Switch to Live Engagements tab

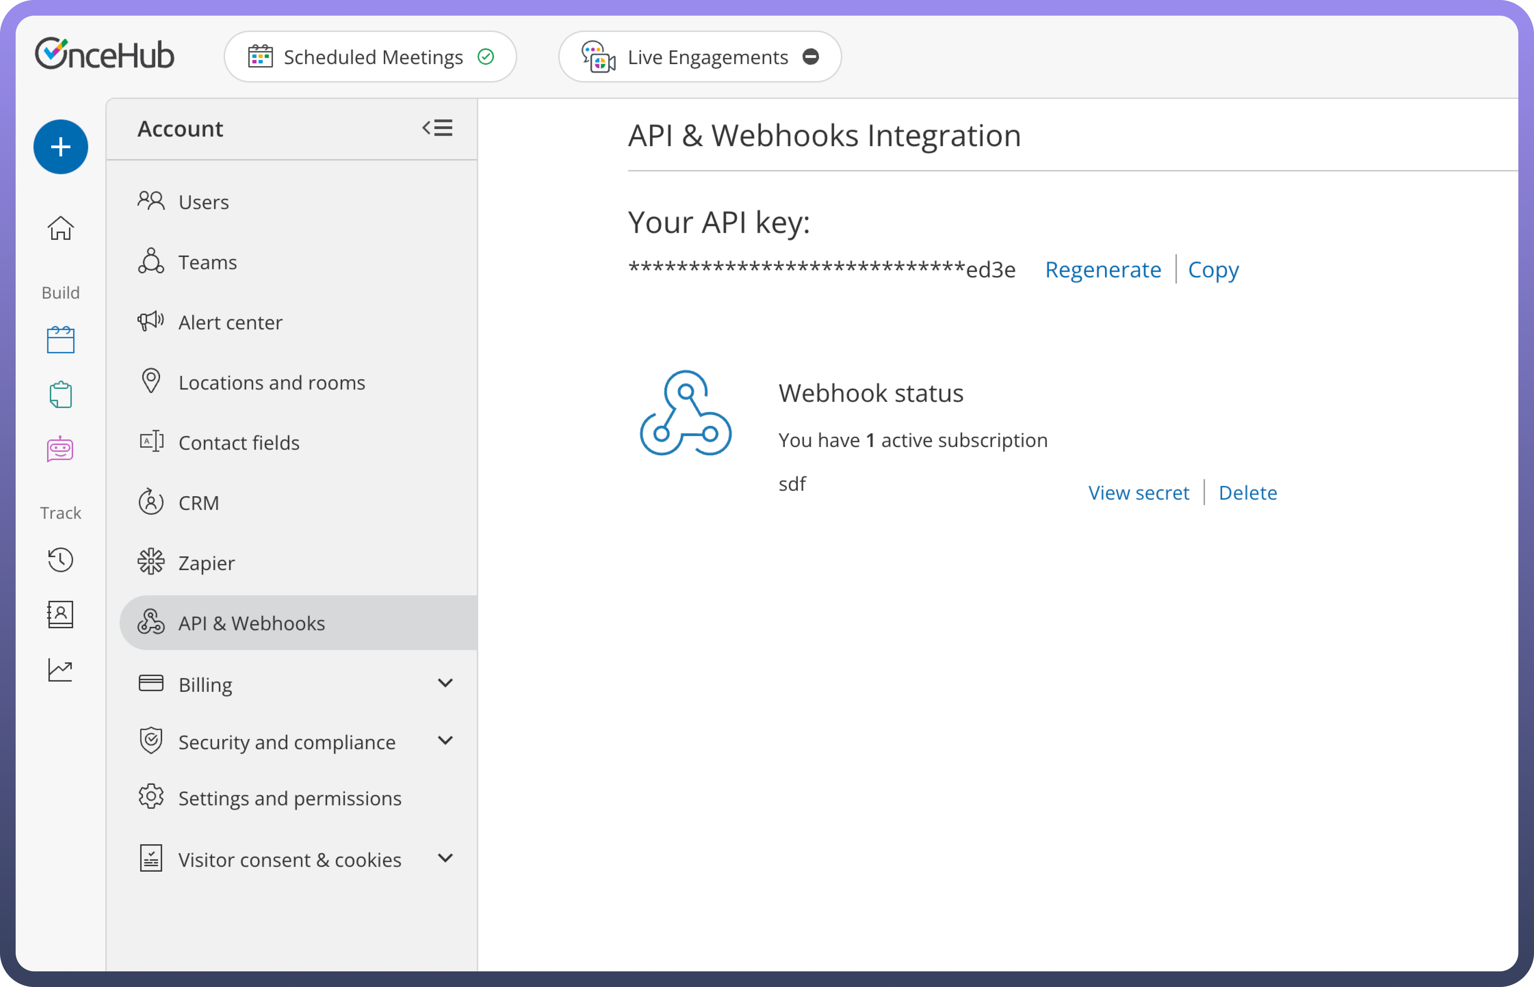point(700,57)
